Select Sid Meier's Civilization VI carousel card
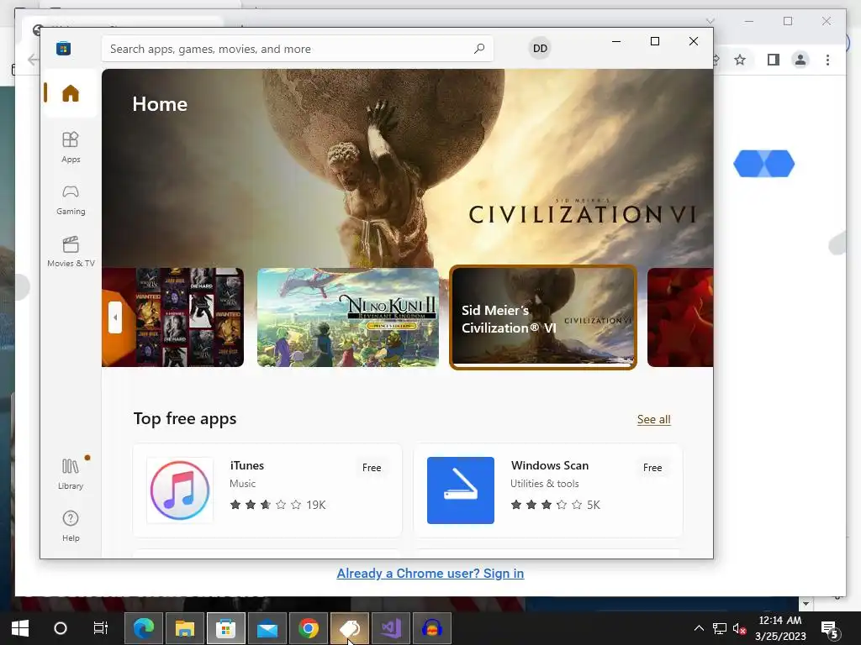The height and width of the screenshot is (645, 861). 542,317
